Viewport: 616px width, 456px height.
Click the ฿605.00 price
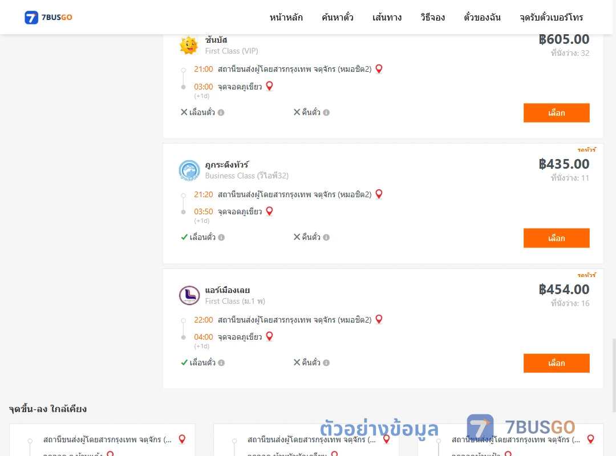[564, 39]
